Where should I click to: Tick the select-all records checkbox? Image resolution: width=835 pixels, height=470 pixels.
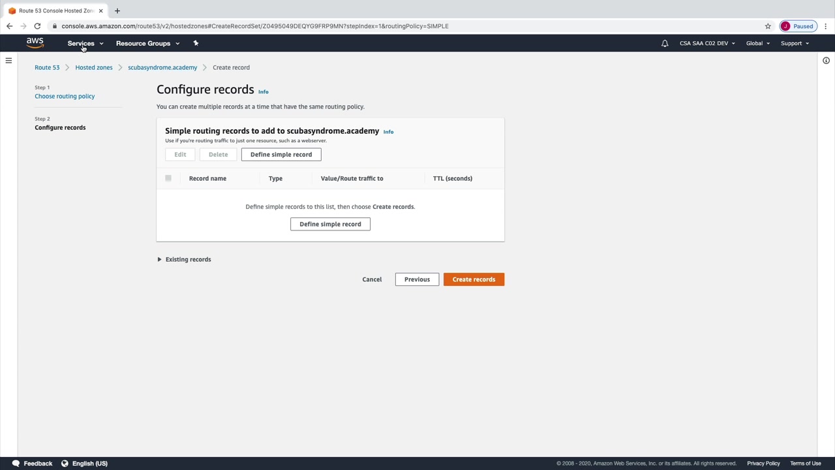pyautogui.click(x=168, y=178)
